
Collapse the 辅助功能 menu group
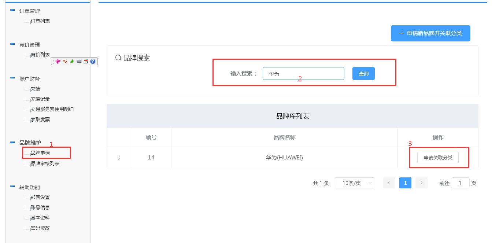pos(12,186)
